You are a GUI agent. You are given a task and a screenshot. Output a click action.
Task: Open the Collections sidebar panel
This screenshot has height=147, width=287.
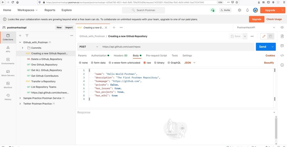point(8,37)
